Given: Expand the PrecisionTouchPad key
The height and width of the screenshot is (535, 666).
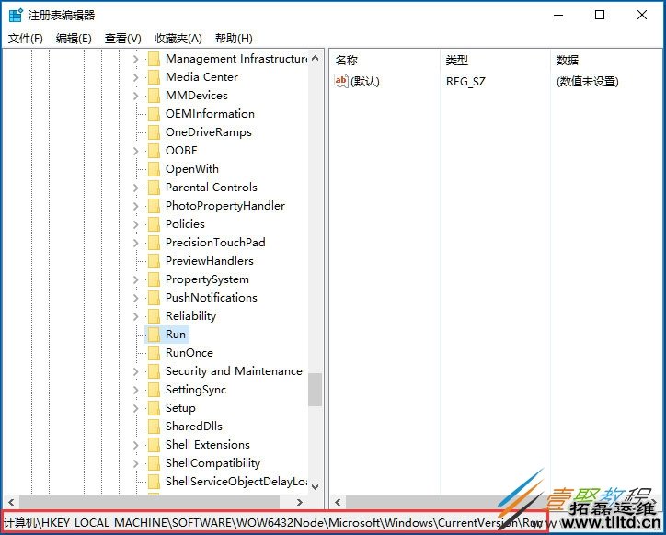Looking at the screenshot, I should (135, 243).
